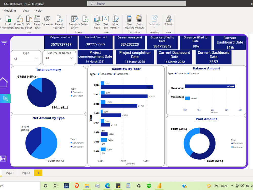
Task: Click the 213M light-blue donut segment
Action: 187,141
